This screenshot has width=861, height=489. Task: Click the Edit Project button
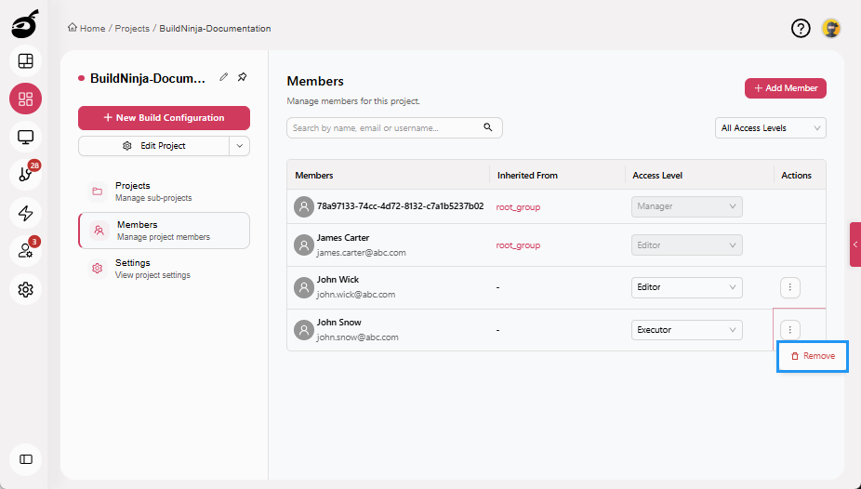click(153, 146)
